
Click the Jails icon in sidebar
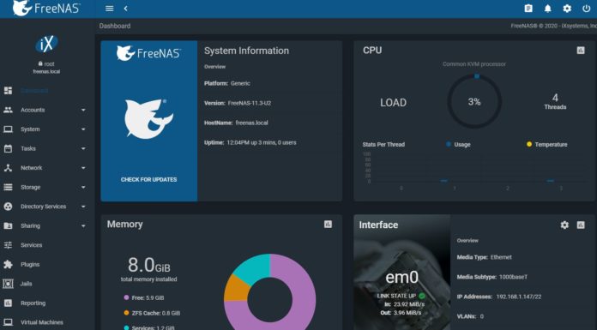(x=8, y=284)
